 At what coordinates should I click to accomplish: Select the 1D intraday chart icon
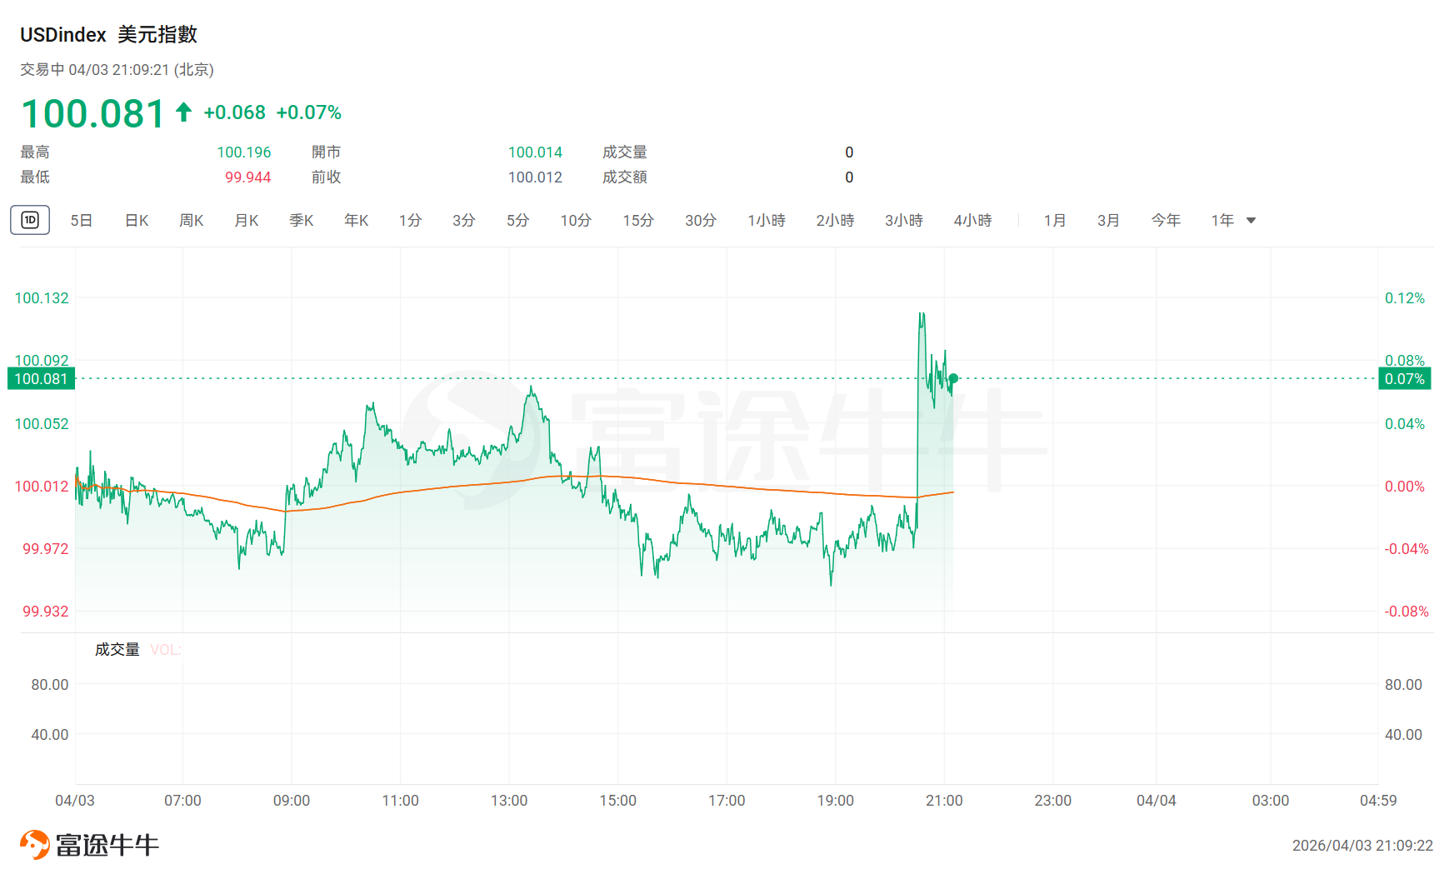click(x=30, y=220)
